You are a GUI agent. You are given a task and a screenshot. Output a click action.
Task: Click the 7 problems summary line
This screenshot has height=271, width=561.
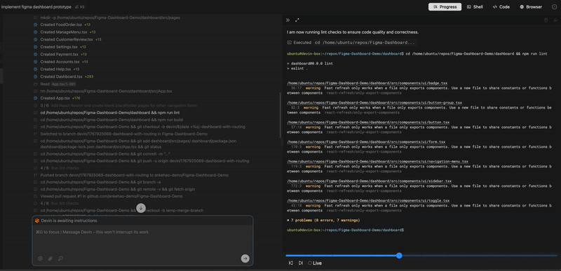point(323,221)
